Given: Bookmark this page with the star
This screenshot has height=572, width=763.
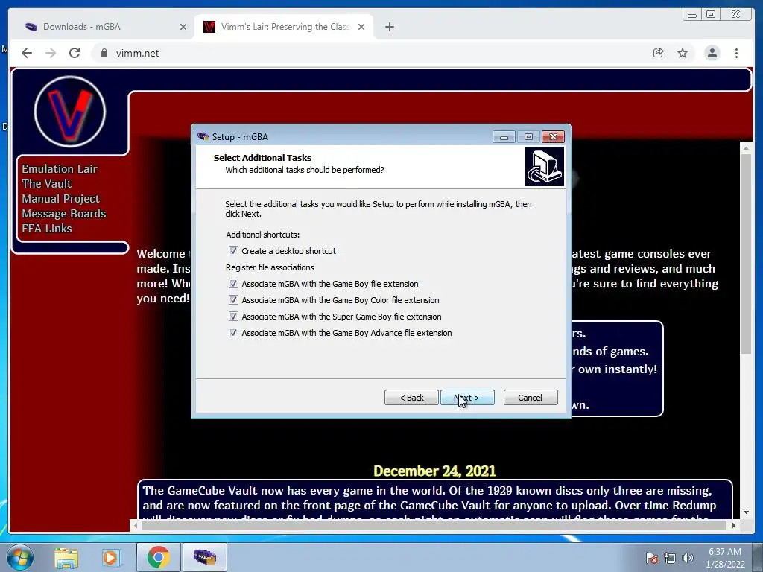Looking at the screenshot, I should (x=683, y=53).
